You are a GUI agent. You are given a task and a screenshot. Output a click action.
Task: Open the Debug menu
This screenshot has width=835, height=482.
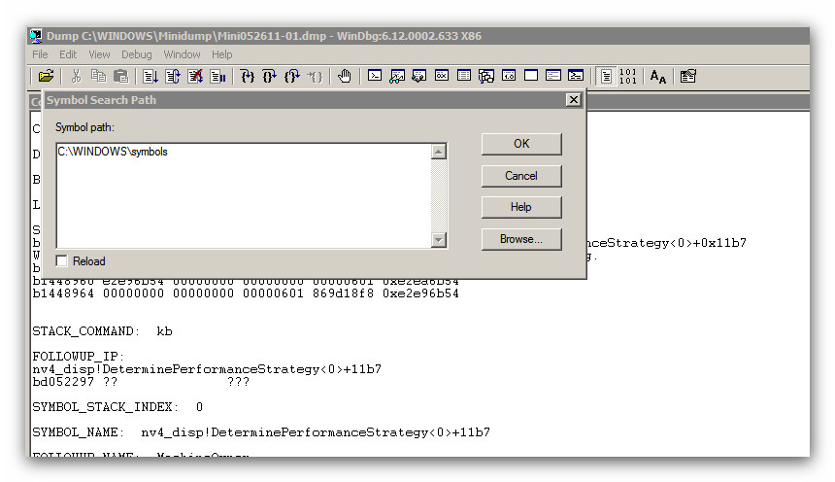(x=136, y=54)
